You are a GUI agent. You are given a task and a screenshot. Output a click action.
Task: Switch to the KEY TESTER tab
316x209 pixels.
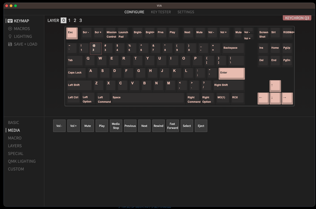(x=161, y=12)
